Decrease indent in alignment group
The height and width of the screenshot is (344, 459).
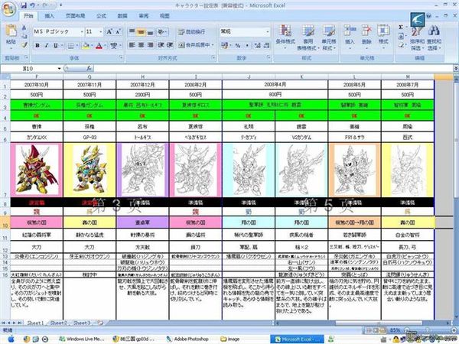[x=161, y=45]
